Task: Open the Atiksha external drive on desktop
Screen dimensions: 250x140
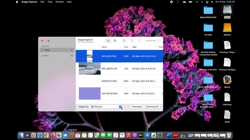Action: (x=227, y=28)
